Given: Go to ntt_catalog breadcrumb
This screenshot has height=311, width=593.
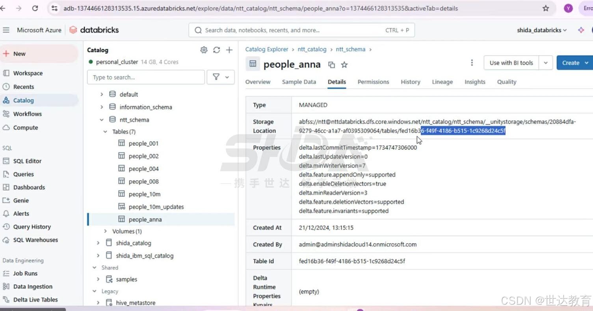Looking at the screenshot, I should [312, 49].
